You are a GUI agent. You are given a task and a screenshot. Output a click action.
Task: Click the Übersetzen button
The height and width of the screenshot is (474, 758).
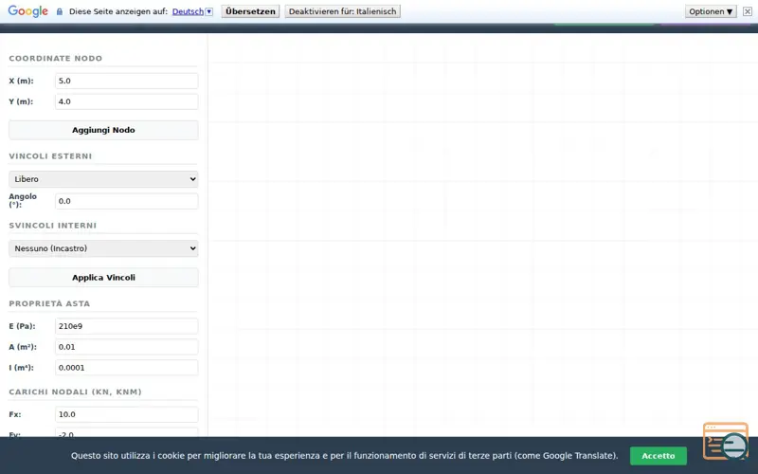click(x=250, y=11)
